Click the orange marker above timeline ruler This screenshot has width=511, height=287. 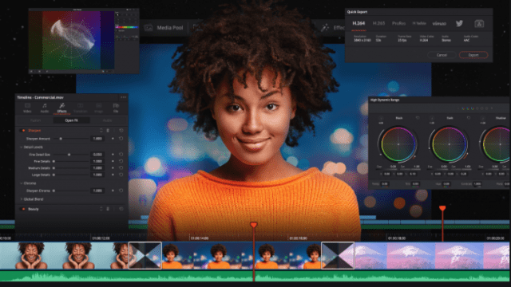[x=442, y=208]
